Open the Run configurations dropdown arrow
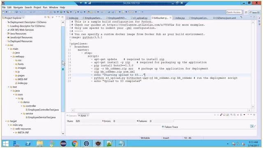This screenshot has height=148, width=263. [x=64, y=12]
